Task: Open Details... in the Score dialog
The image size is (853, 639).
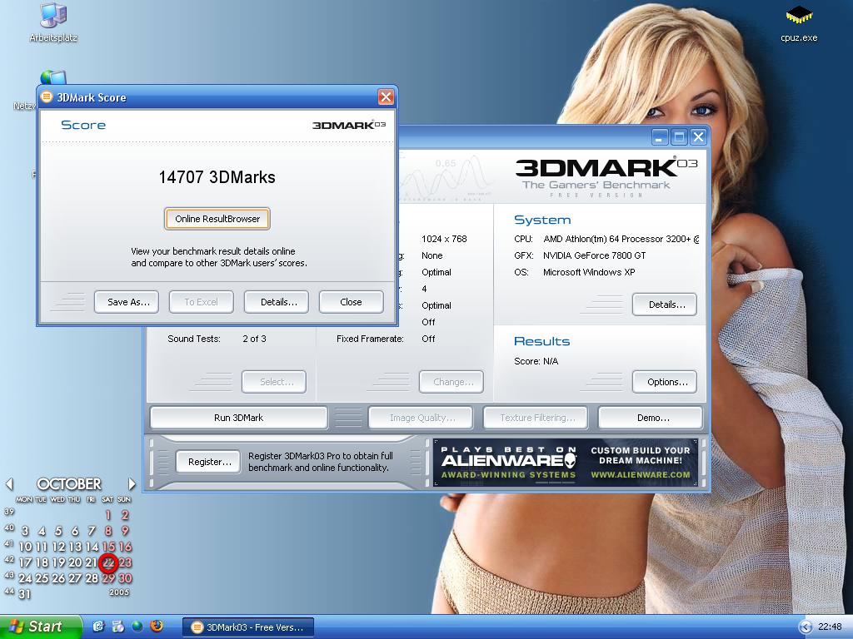Action: pos(277,302)
